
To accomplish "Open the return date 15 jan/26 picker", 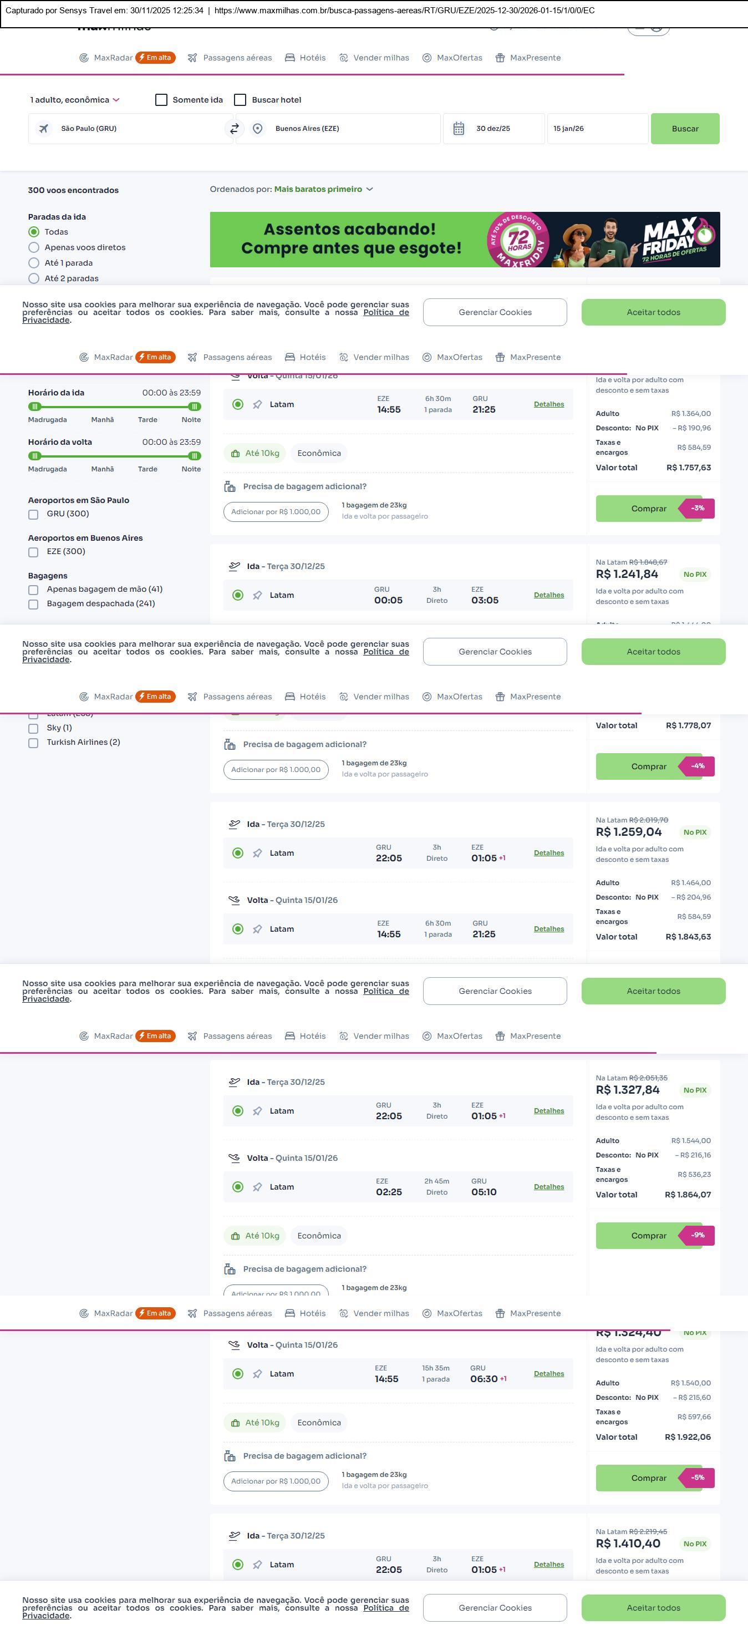I will point(597,129).
